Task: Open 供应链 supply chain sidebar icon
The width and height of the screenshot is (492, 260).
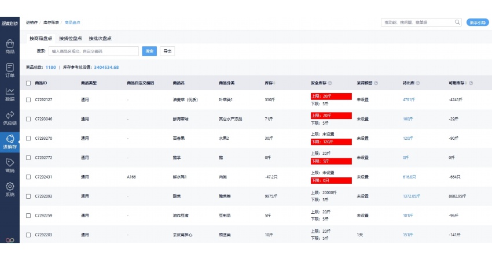Action: [9, 118]
